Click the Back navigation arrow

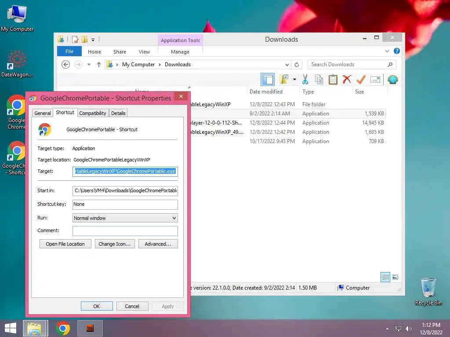[x=66, y=65]
